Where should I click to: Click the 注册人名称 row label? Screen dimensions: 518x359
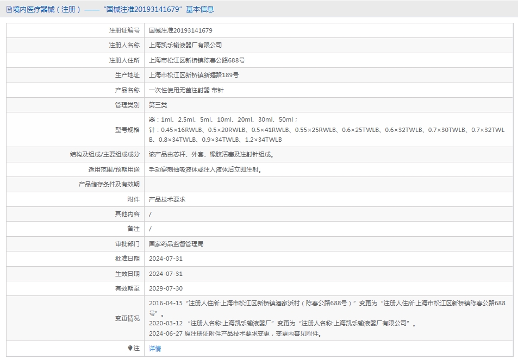tap(124, 45)
